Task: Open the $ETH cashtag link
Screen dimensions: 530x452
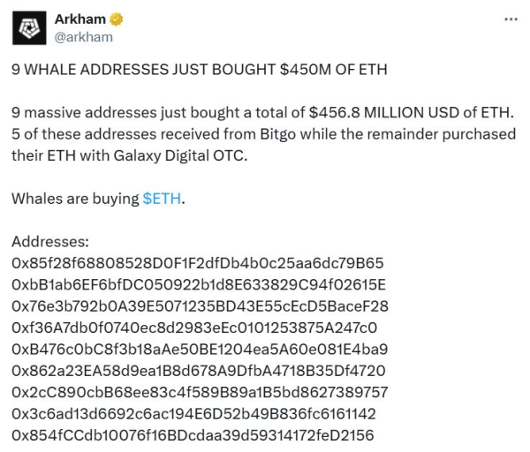Action: tap(163, 199)
